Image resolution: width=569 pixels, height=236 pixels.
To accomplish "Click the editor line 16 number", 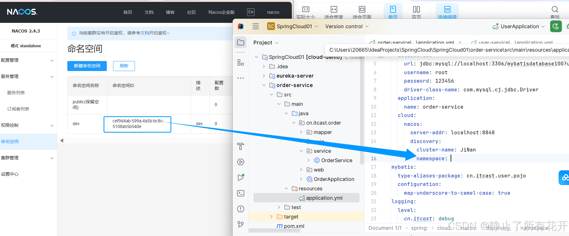I will click(373, 158).
